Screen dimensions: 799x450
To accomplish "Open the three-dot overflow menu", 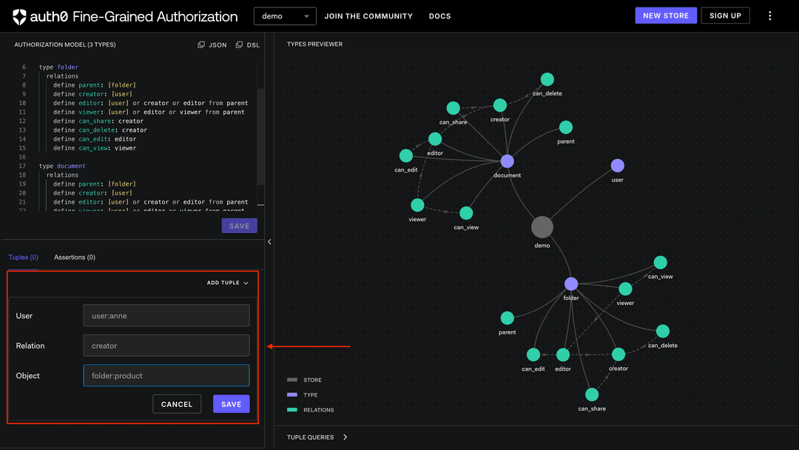I will 770,16.
